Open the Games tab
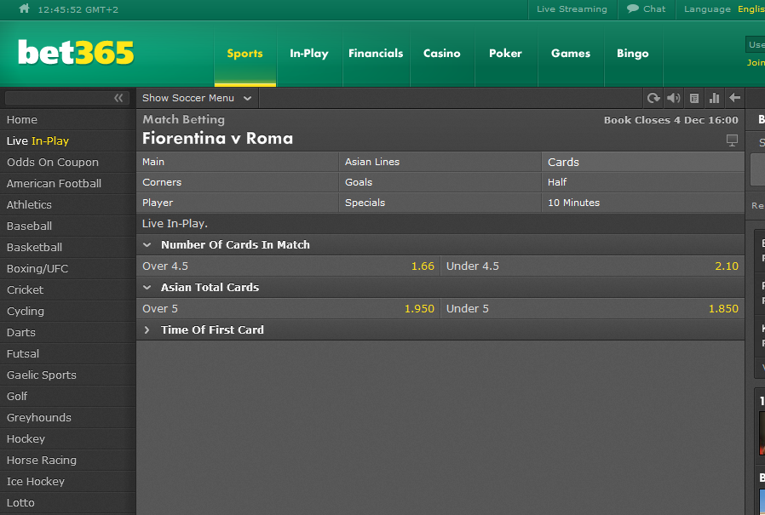Viewport: 765px width, 515px height. 570,53
